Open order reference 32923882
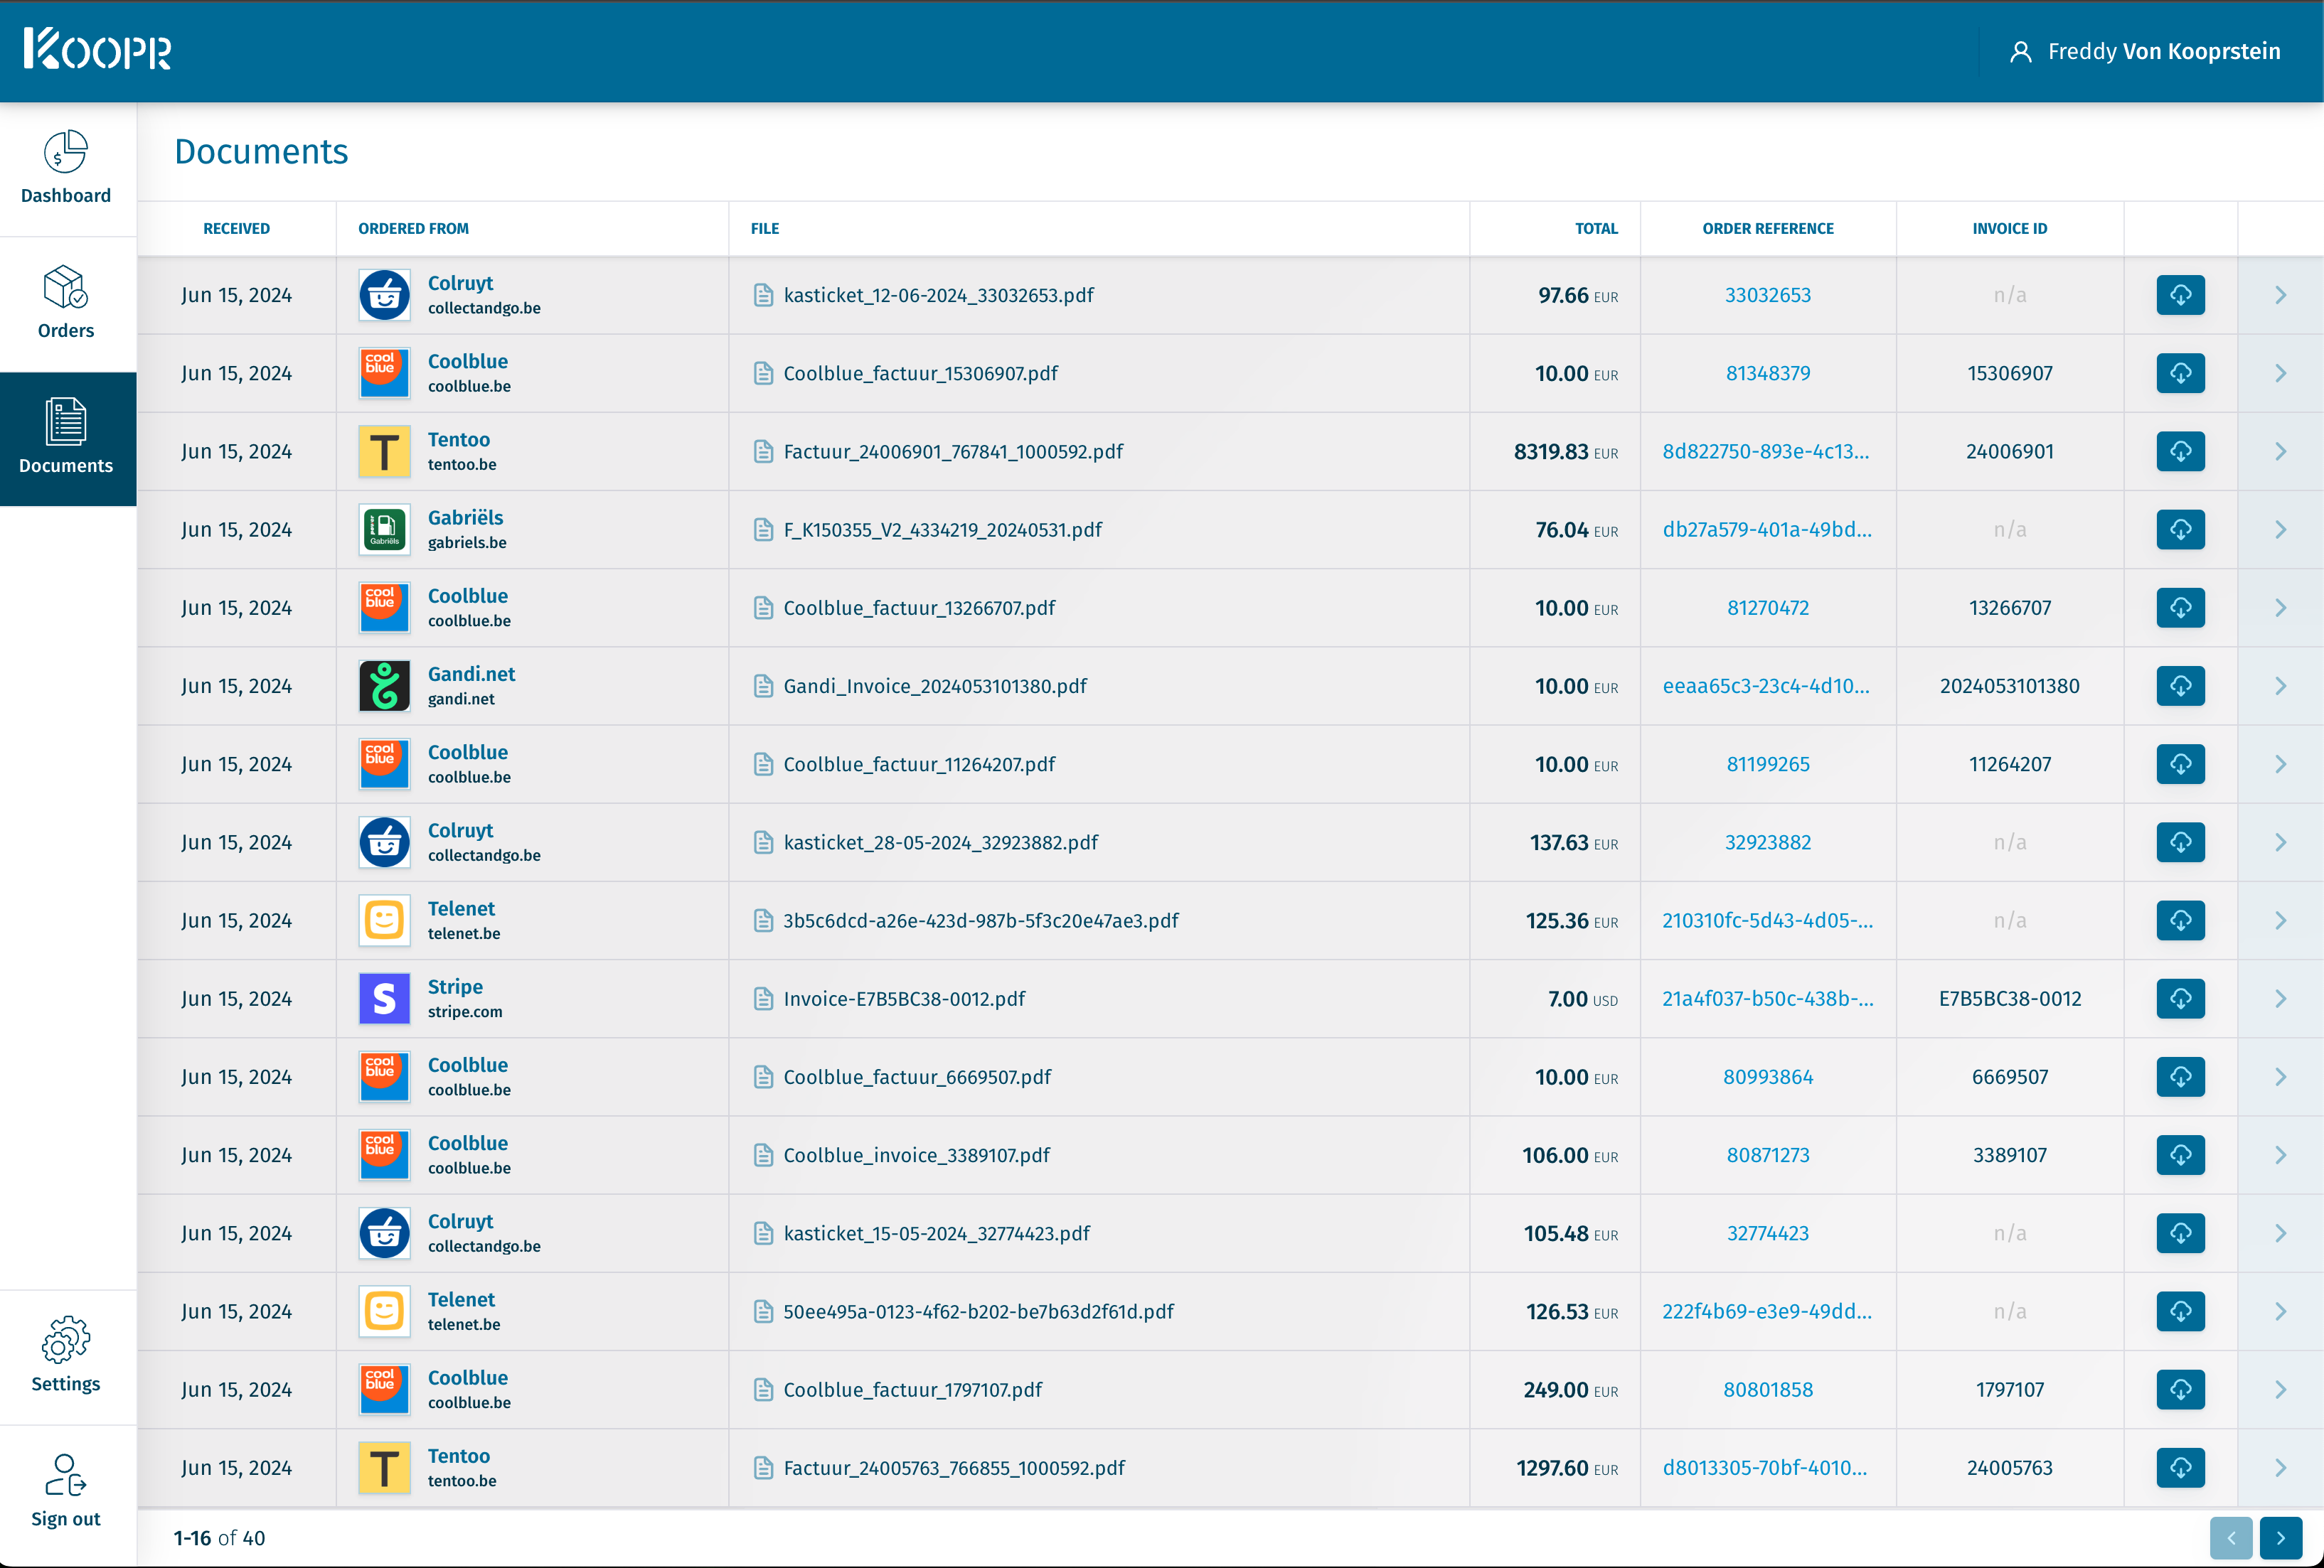 click(1767, 842)
